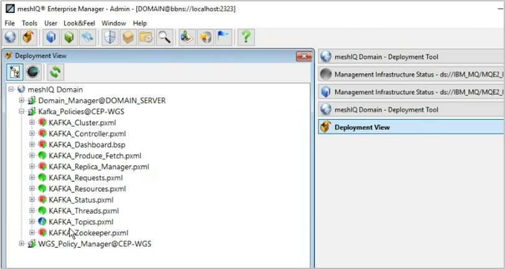Select KAFKA_Zookeeper.pxml policy

pos(88,232)
